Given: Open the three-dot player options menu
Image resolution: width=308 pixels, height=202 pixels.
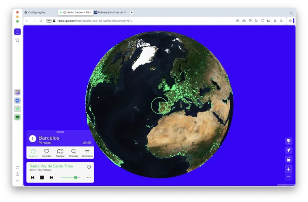Looking at the screenshot, I should click(x=89, y=177).
